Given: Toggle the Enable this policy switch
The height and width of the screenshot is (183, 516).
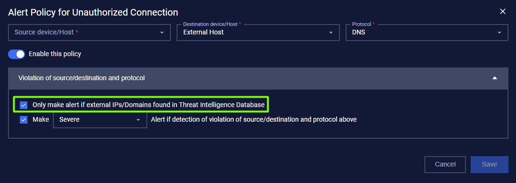Looking at the screenshot, I should coord(17,54).
